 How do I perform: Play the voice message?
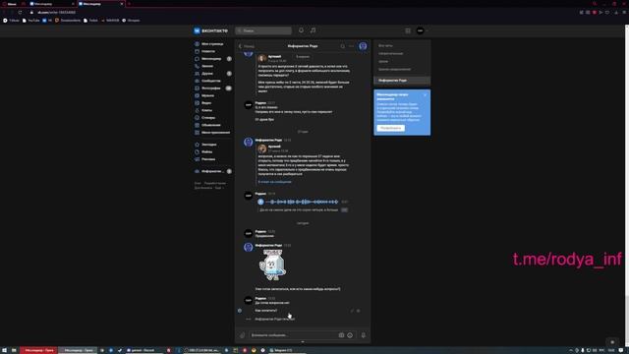260,202
